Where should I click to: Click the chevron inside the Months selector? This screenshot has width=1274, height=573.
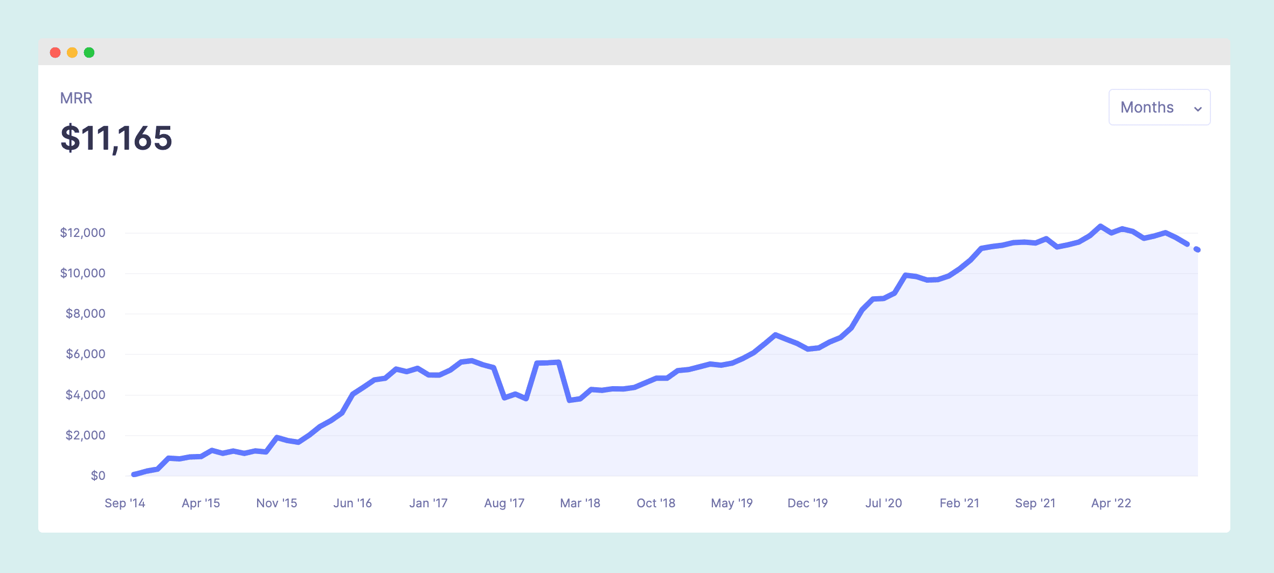click(1199, 108)
